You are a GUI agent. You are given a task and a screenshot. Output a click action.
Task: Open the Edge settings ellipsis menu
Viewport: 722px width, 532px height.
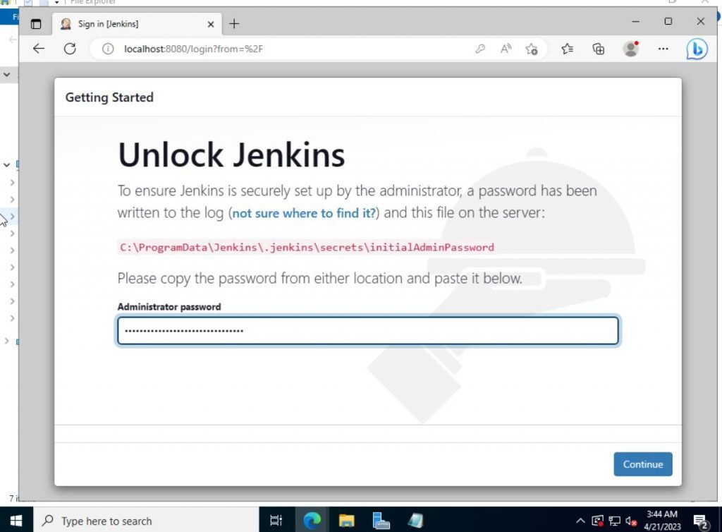tap(663, 49)
